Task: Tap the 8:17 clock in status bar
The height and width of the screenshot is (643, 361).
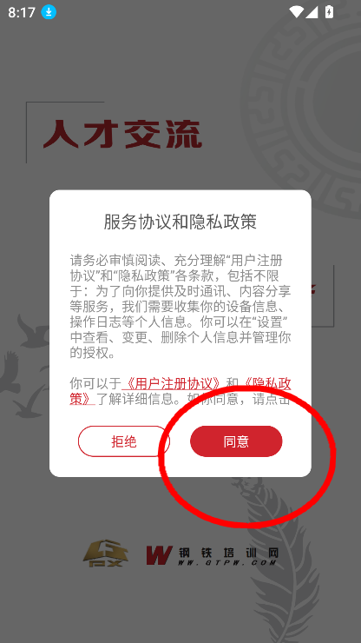Action: point(22,12)
